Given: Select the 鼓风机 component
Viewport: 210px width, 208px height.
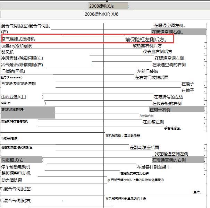Looking at the screenshot, I should (8, 52).
